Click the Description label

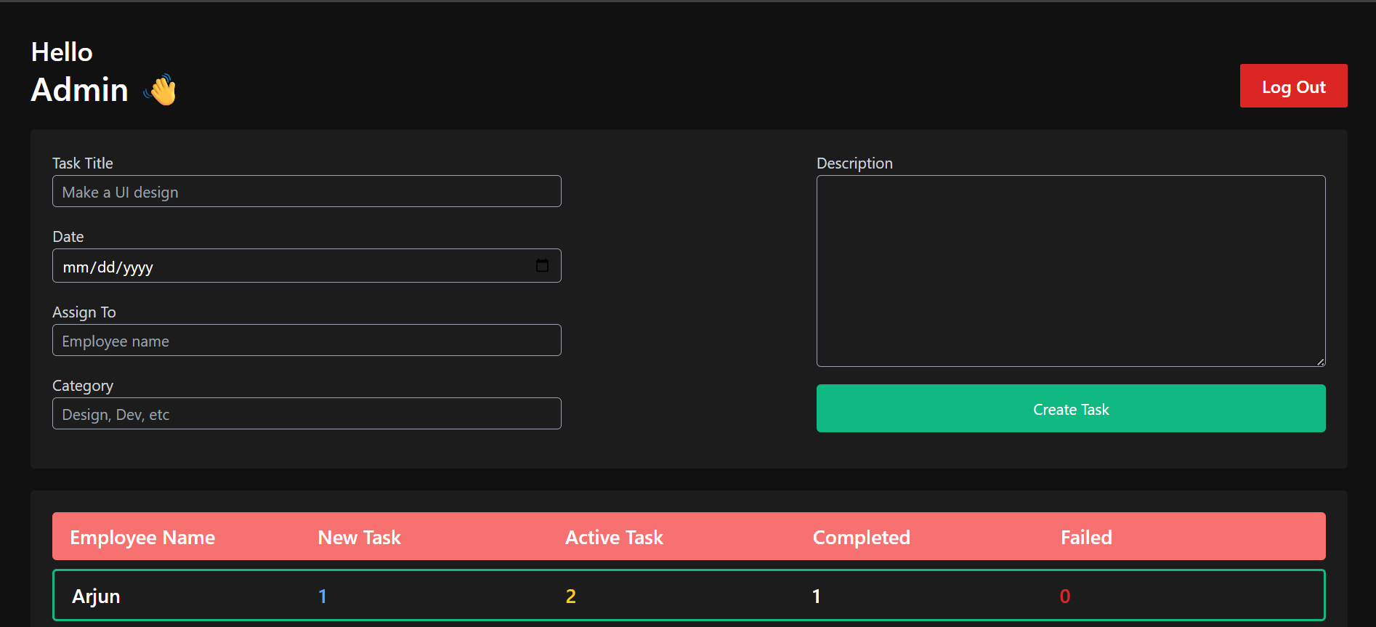point(854,163)
